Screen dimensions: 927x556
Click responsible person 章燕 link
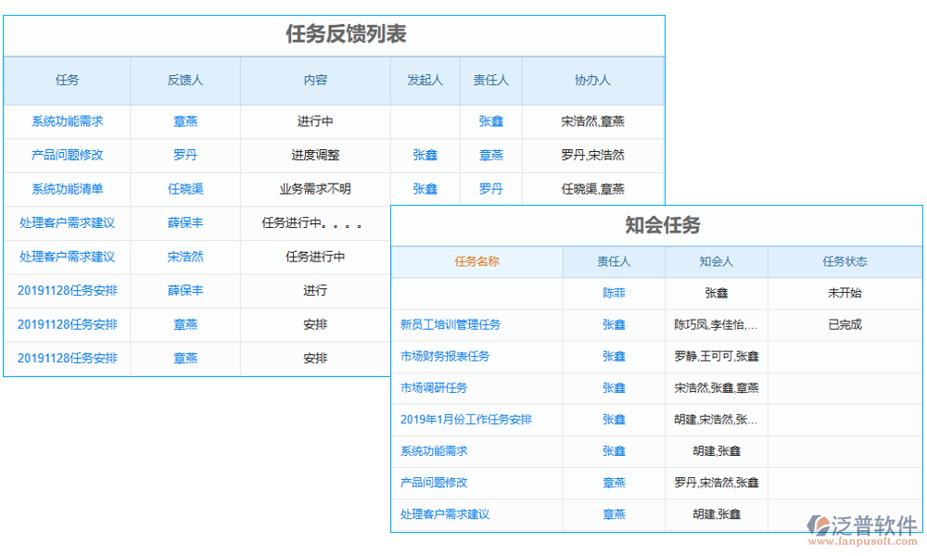pyautogui.click(x=490, y=155)
